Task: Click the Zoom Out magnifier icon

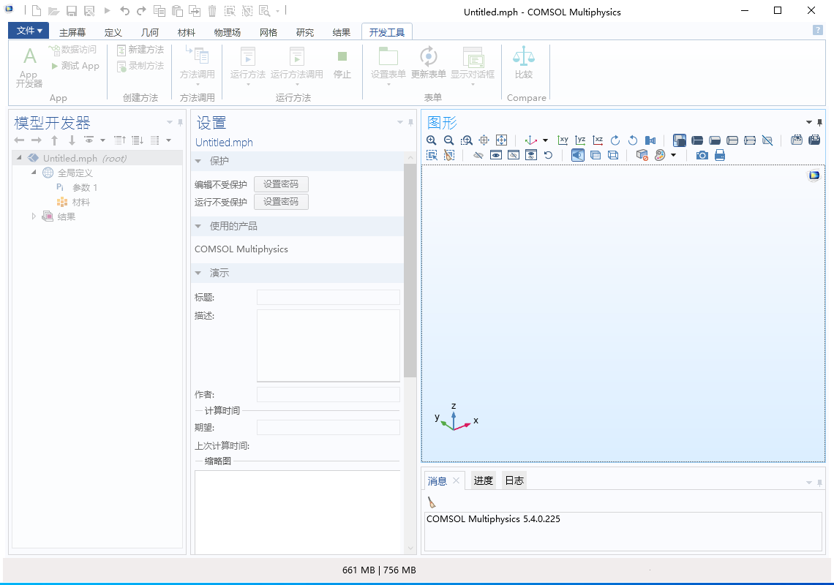Action: pos(449,140)
